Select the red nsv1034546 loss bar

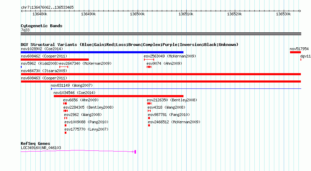(118, 96)
